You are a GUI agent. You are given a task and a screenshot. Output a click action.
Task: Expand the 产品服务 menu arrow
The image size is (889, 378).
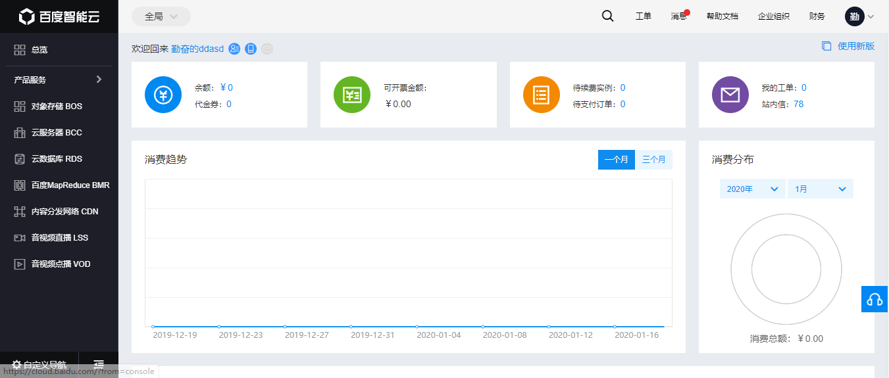coord(99,80)
